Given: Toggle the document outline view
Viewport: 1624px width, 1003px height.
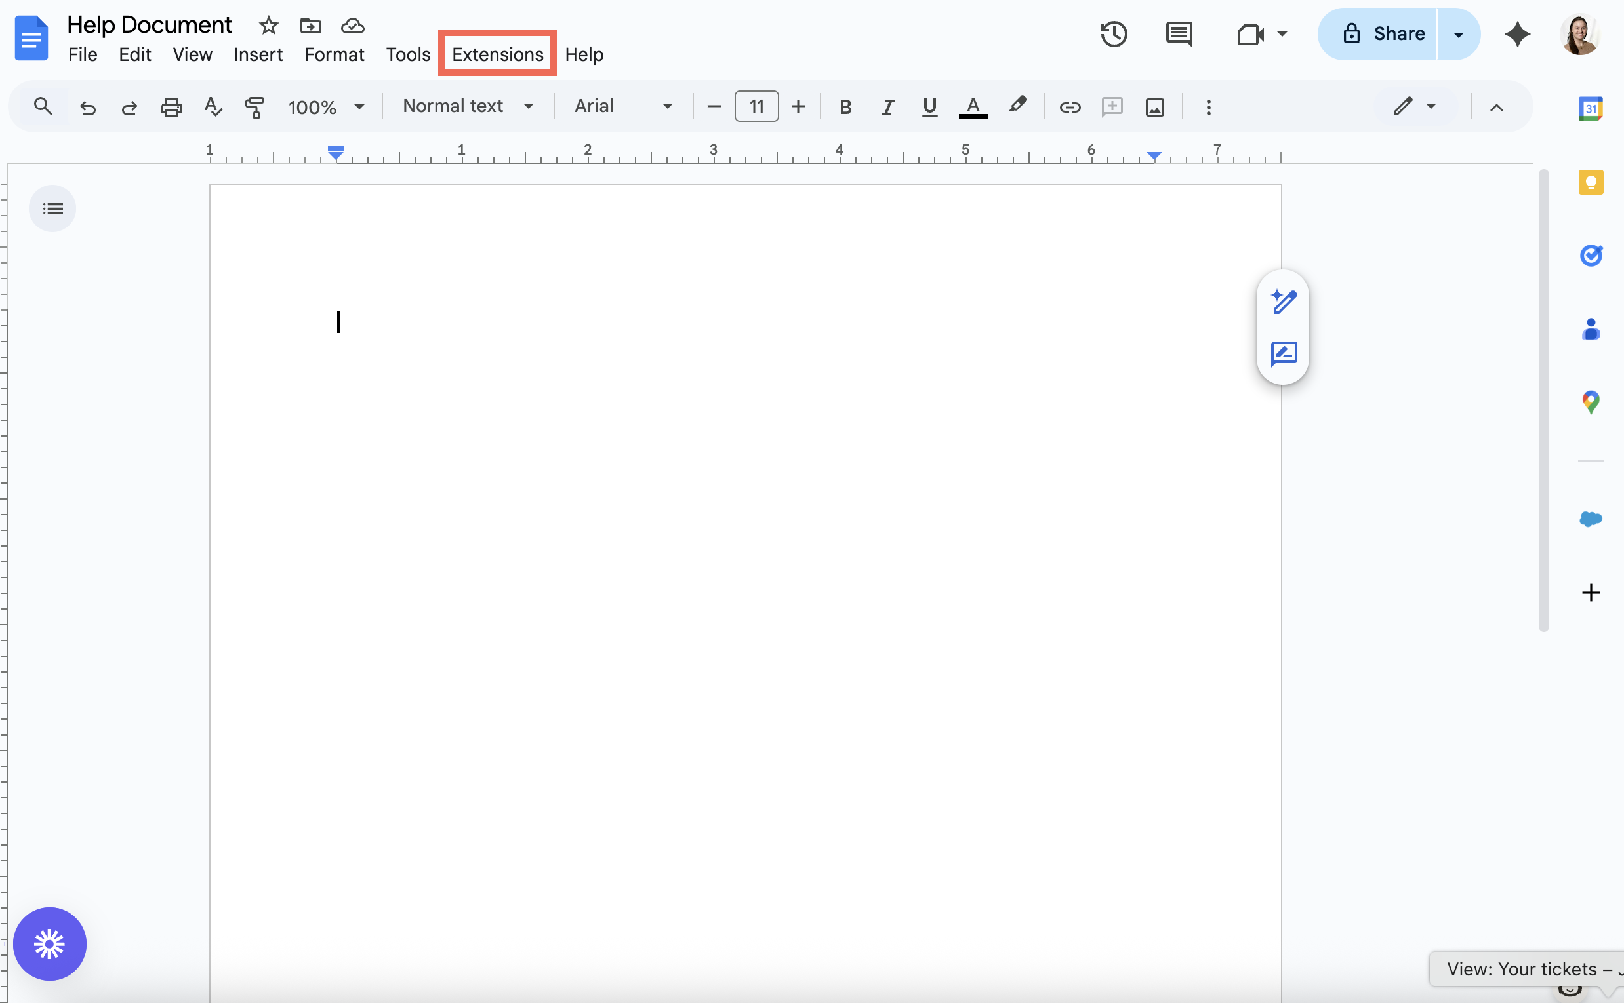Looking at the screenshot, I should click(x=52, y=208).
